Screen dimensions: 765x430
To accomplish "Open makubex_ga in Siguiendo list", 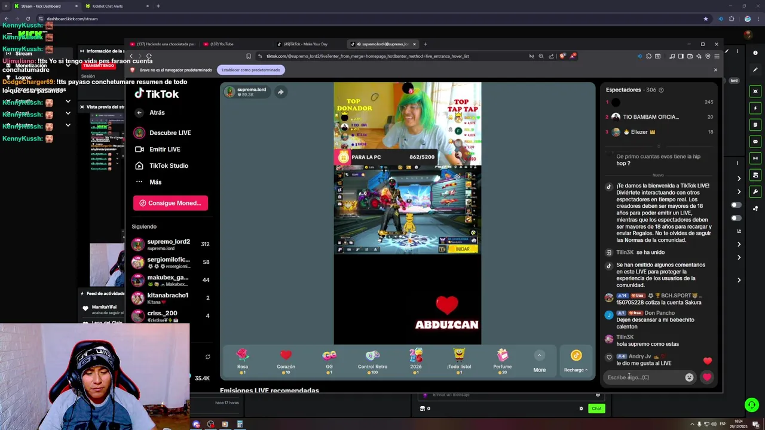I will point(170,280).
